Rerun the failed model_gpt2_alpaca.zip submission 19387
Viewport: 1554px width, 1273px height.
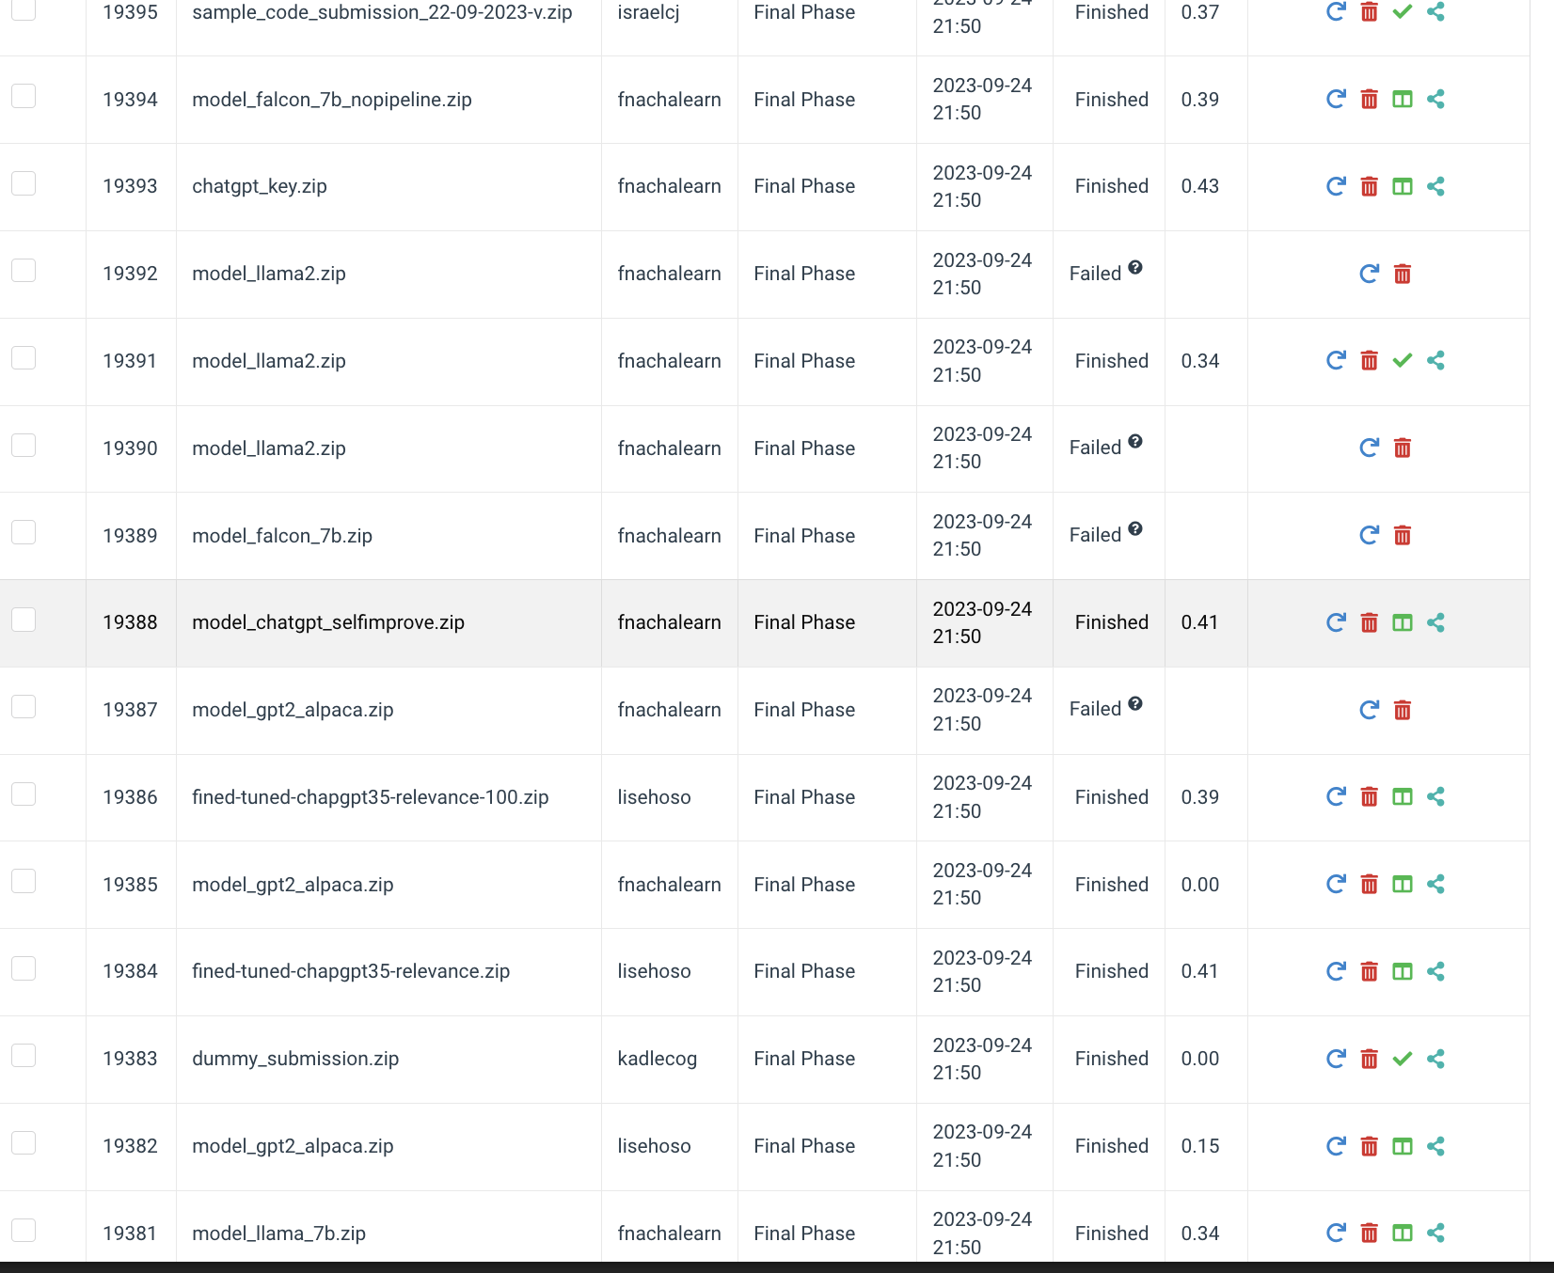point(1369,710)
